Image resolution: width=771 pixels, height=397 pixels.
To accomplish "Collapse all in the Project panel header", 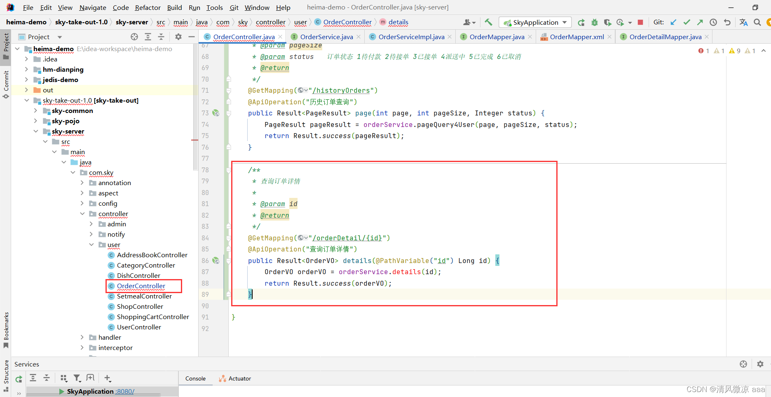I will coord(161,37).
